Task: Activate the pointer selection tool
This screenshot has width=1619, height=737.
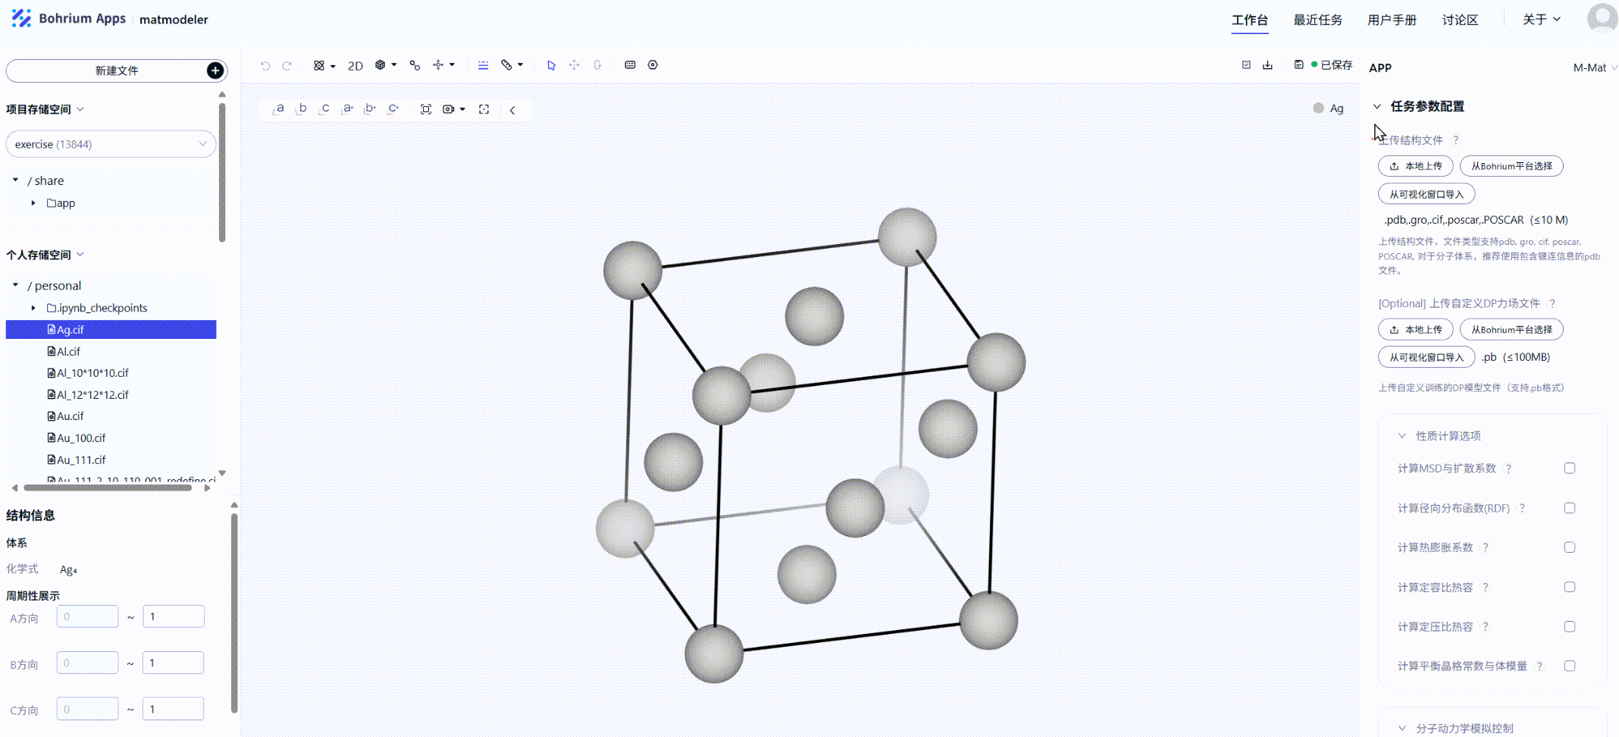Action: pyautogui.click(x=551, y=65)
